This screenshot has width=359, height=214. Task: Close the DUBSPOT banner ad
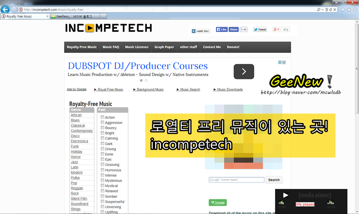[284, 62]
